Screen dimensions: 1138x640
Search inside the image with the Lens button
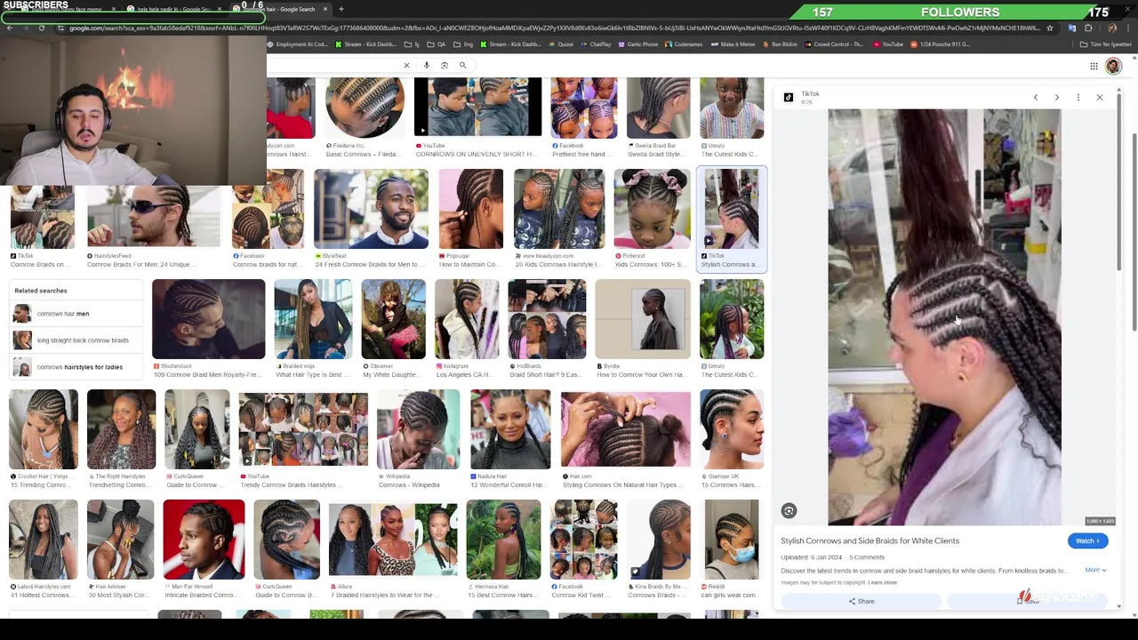tap(789, 510)
